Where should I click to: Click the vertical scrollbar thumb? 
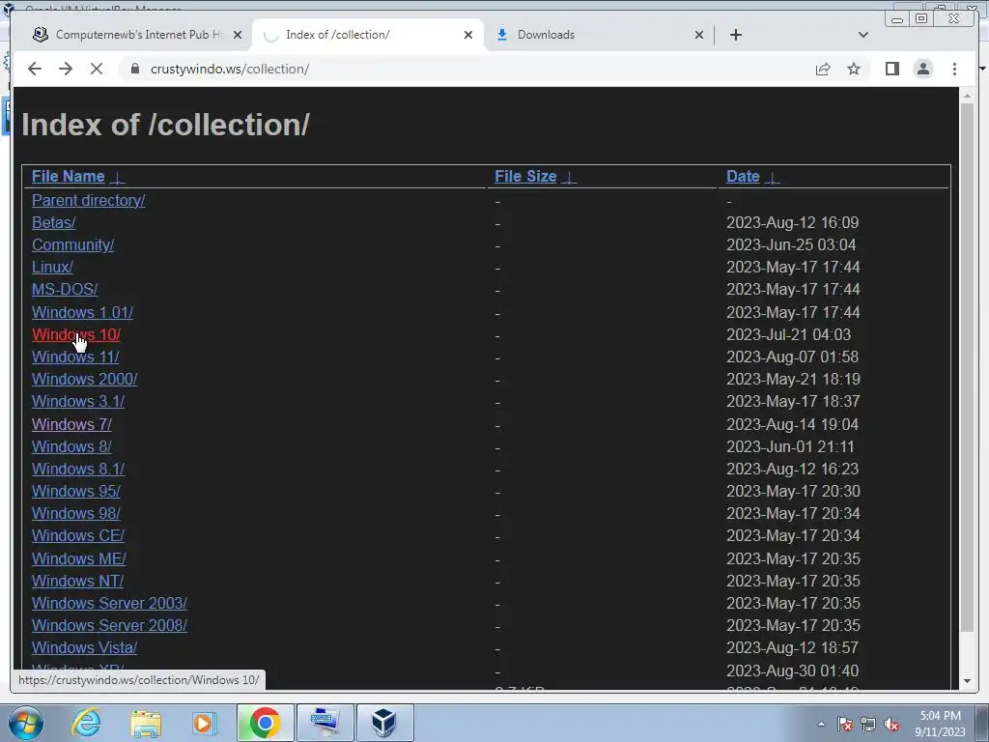point(967,367)
